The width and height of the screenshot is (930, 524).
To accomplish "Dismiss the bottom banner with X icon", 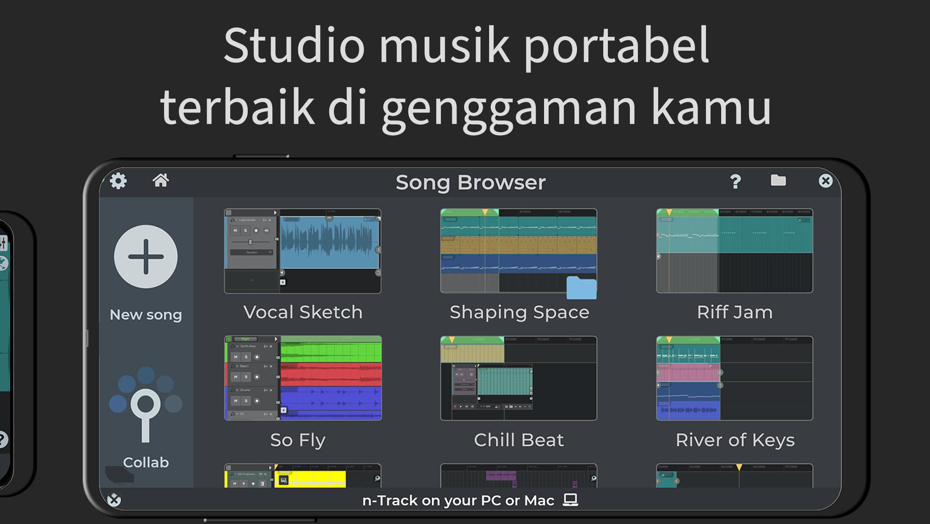I will pyautogui.click(x=114, y=500).
